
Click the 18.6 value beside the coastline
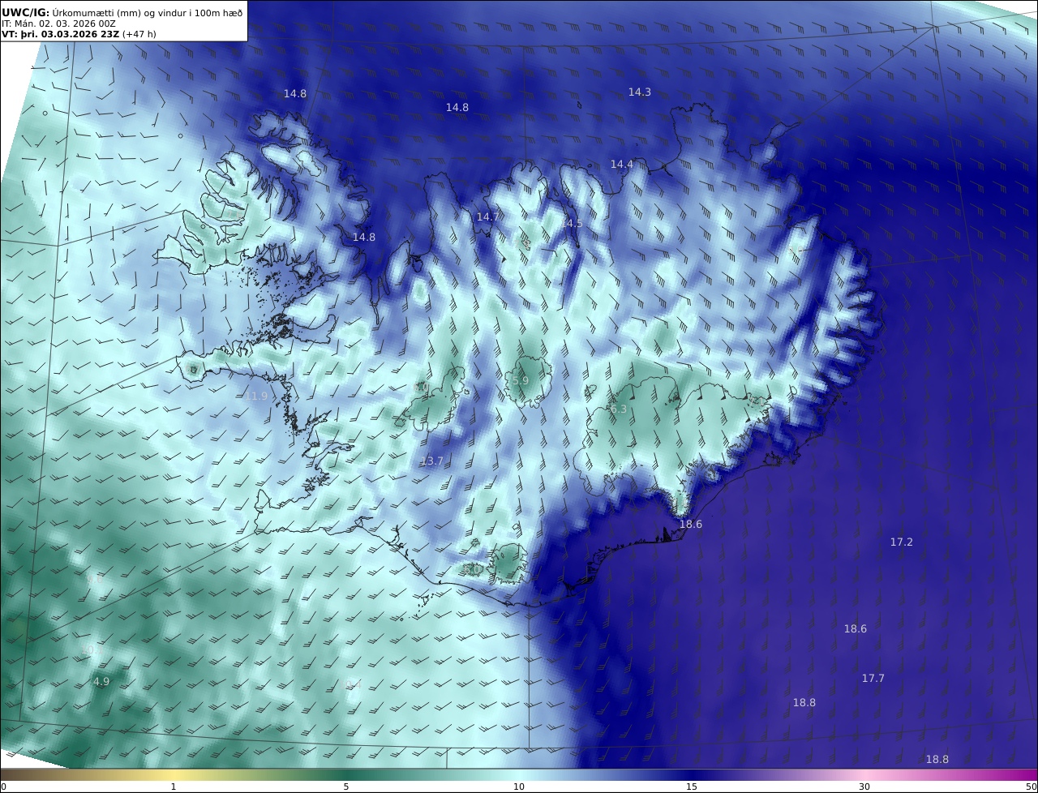click(x=691, y=525)
